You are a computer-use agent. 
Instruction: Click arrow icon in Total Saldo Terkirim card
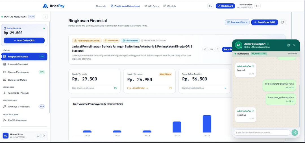coord(225,88)
